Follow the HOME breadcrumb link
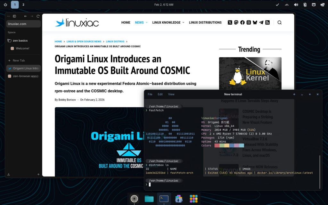Image resolution: width=328 pixels, height=205 pixels. 58,41
